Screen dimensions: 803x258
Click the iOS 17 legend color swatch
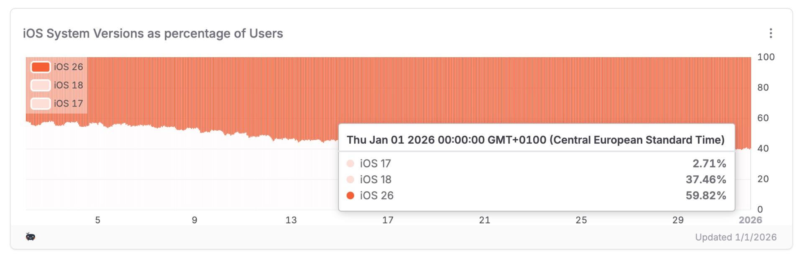(x=41, y=104)
